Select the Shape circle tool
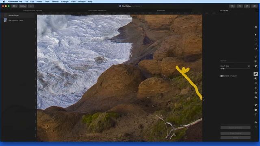The height and width of the screenshot is (146, 260). pyautogui.click(x=256, y=110)
